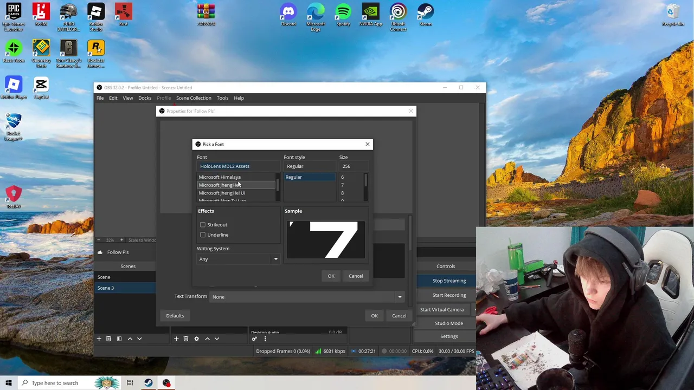Open source properties gear icon
The width and height of the screenshot is (694, 390).
(x=196, y=339)
